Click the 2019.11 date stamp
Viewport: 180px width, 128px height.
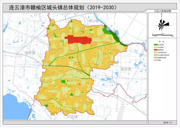[167, 122]
